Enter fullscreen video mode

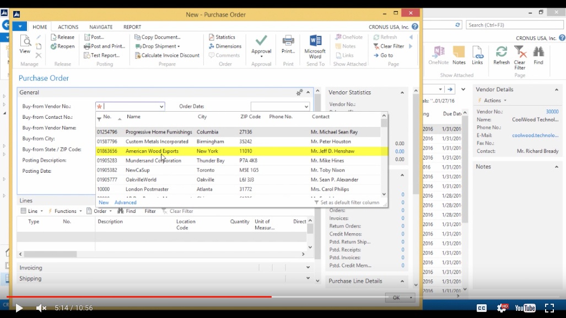pyautogui.click(x=549, y=308)
